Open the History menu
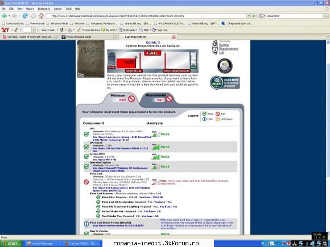The width and height of the screenshot is (330, 247). [x=30, y=9]
